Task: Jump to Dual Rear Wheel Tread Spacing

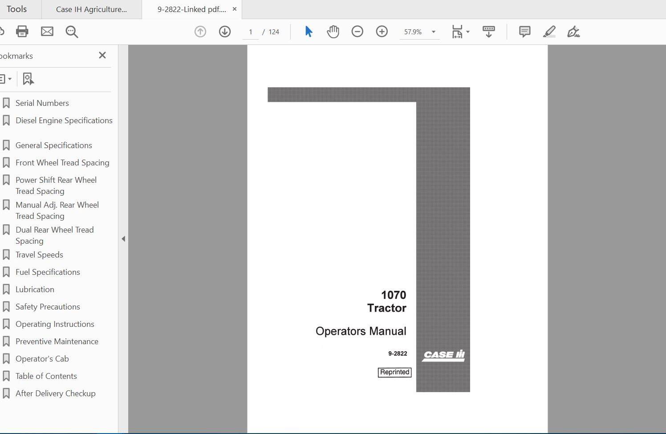Action: [x=55, y=235]
